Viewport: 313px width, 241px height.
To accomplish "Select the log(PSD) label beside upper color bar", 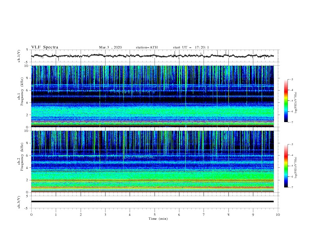I will click(296, 103).
